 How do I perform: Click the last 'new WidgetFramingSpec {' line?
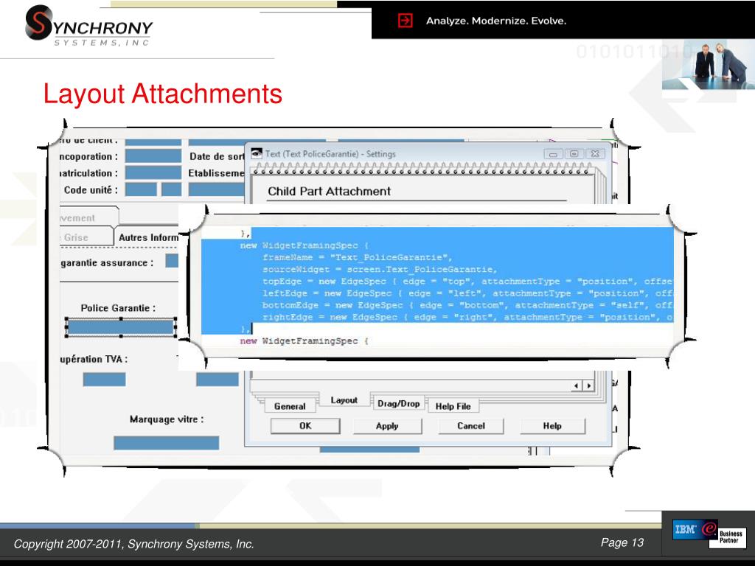coord(305,341)
